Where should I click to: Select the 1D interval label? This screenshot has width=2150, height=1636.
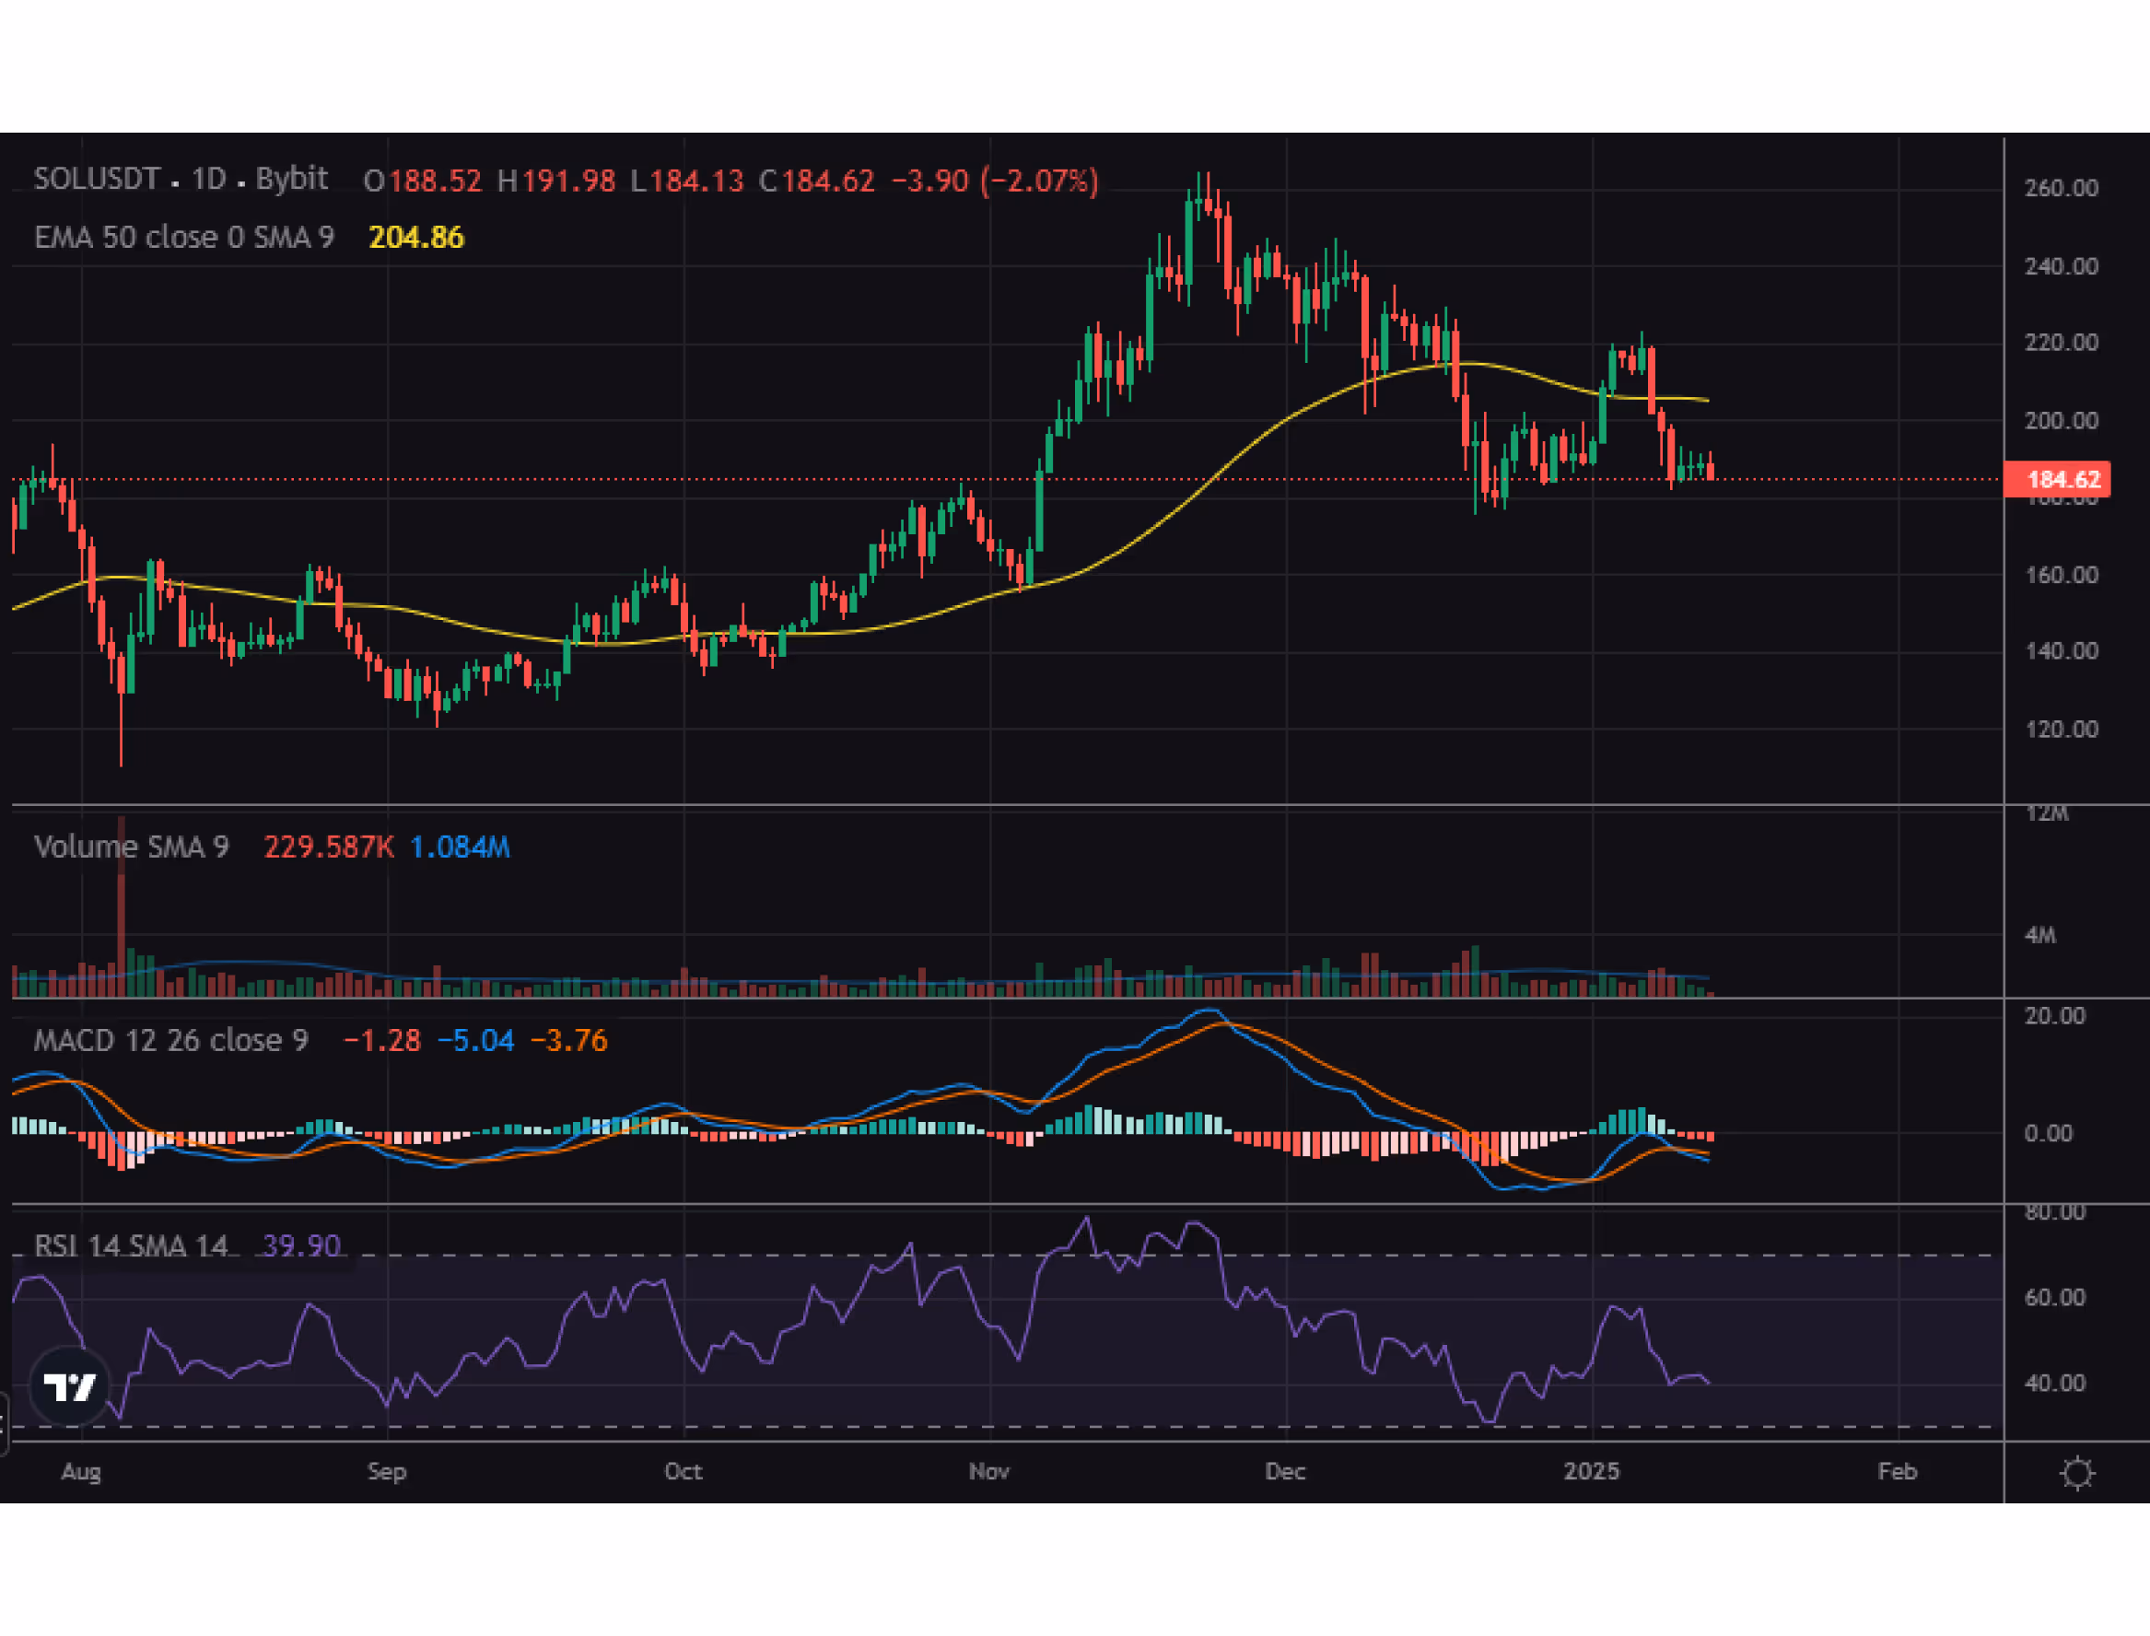[x=208, y=180]
